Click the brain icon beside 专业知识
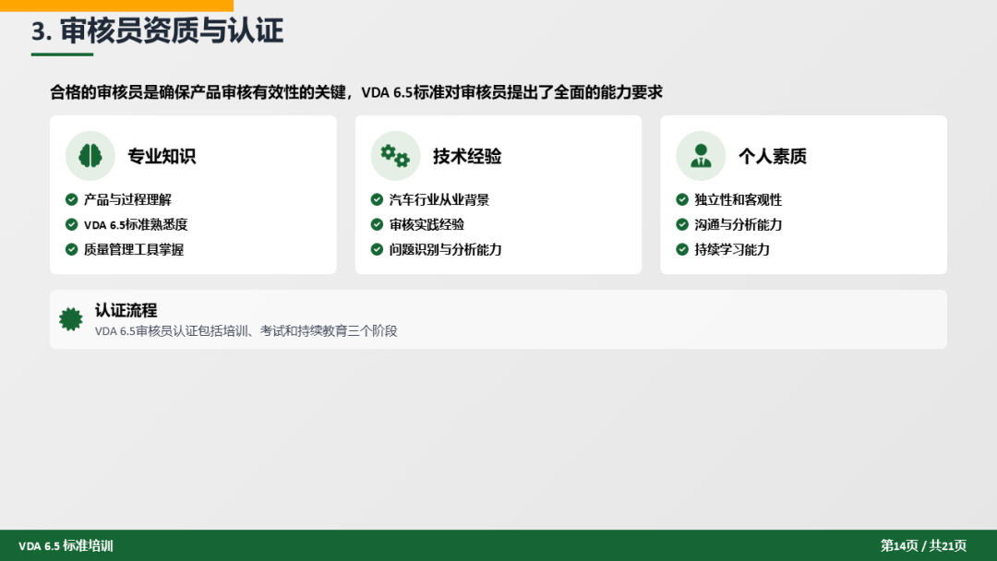The image size is (997, 561). (x=90, y=156)
